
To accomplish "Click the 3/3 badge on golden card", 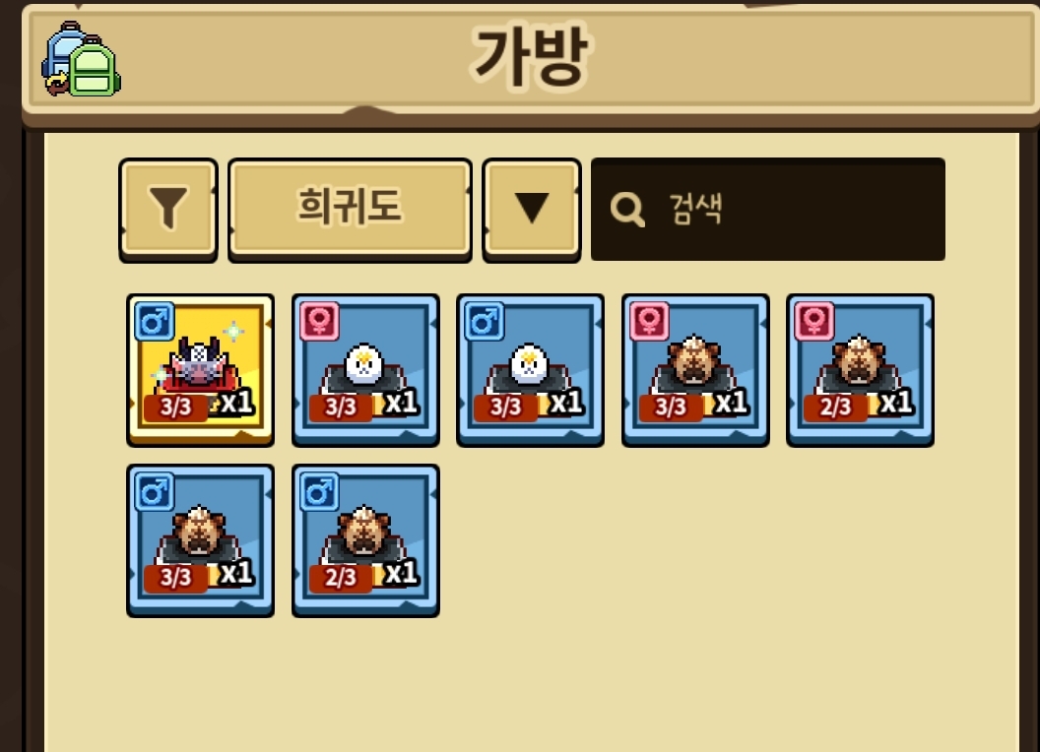I will pos(175,407).
